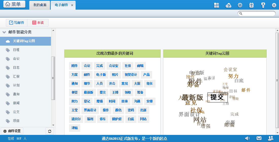Open the settings gear icon in top bar
Screen dimensions: 279x142
tap(240, 5)
